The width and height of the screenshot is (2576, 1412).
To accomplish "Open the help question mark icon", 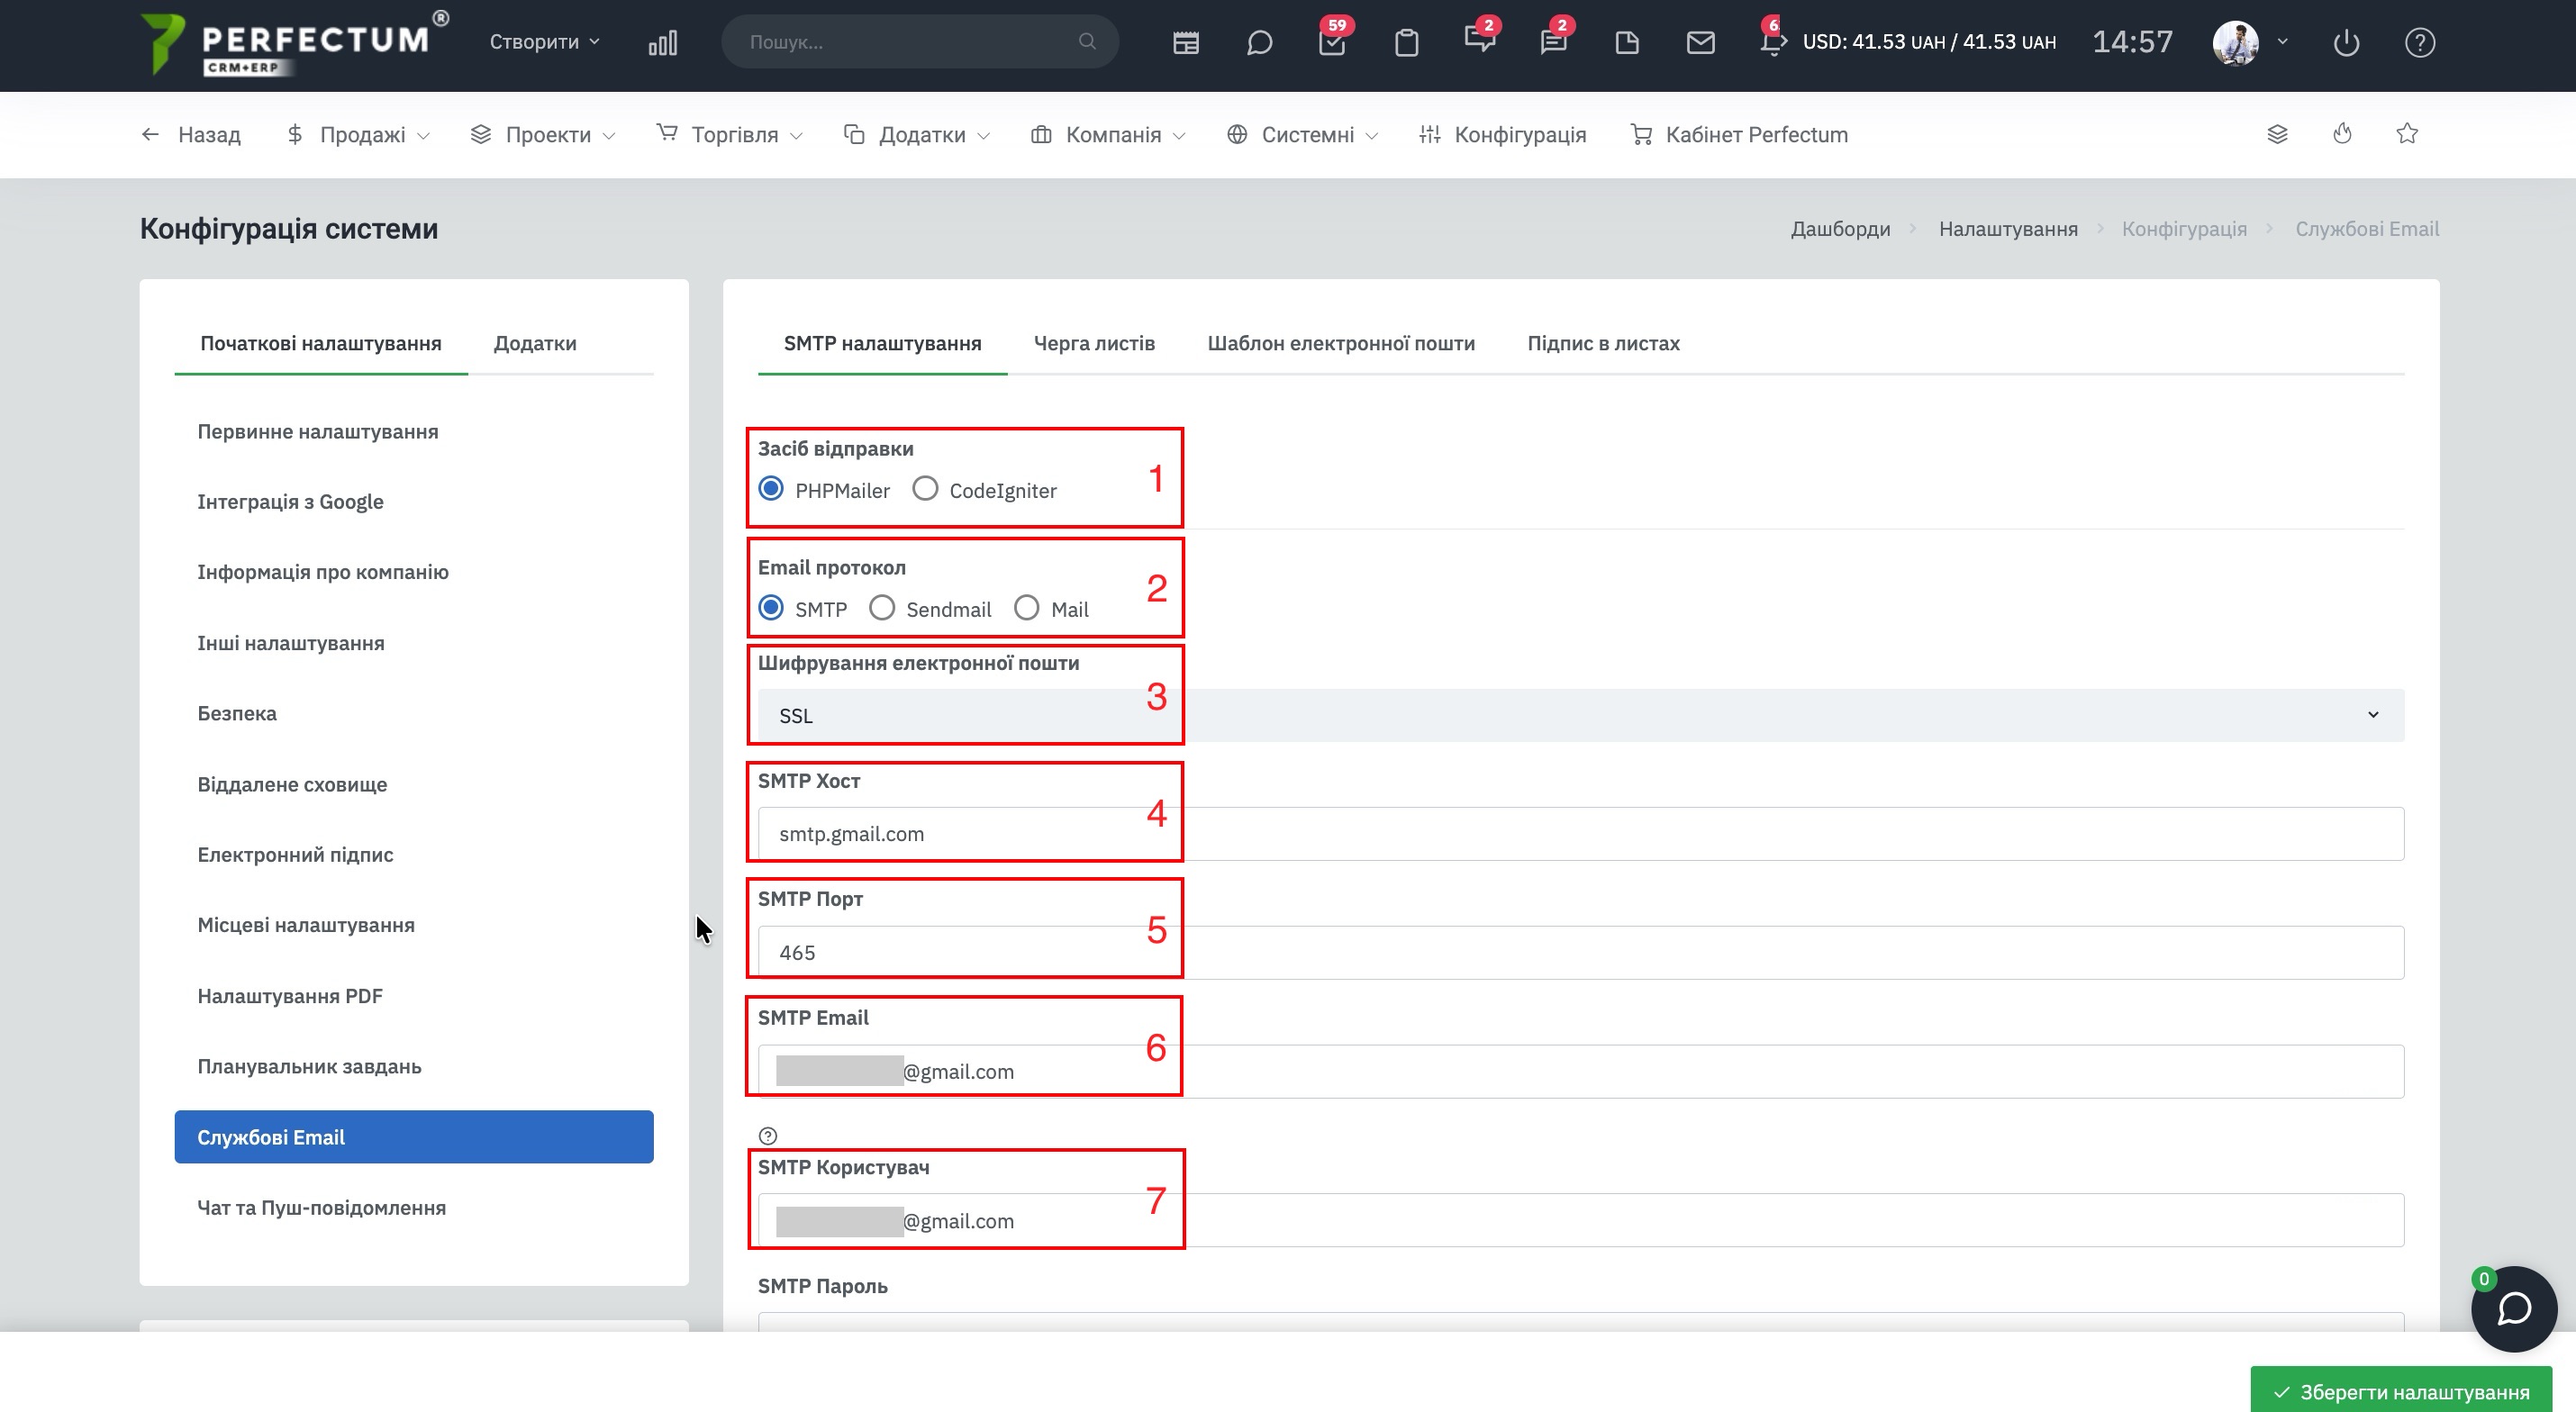I will (x=2419, y=42).
